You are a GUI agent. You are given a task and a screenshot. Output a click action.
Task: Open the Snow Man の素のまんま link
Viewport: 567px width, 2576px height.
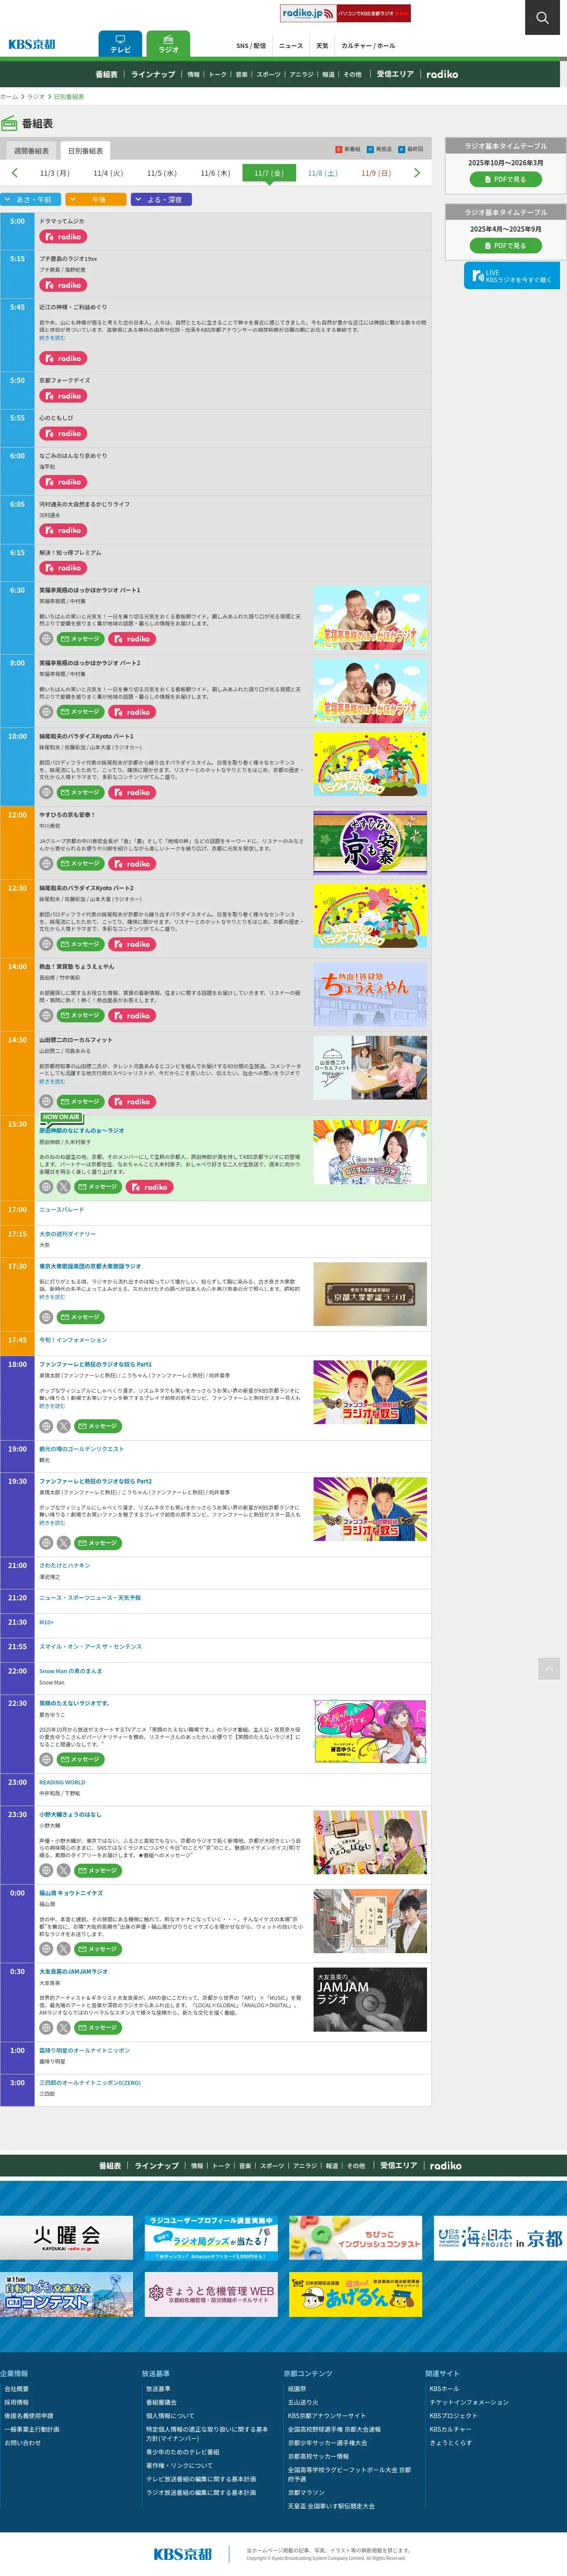[71, 1671]
